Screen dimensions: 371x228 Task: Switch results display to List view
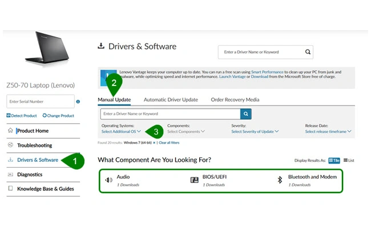(349, 161)
